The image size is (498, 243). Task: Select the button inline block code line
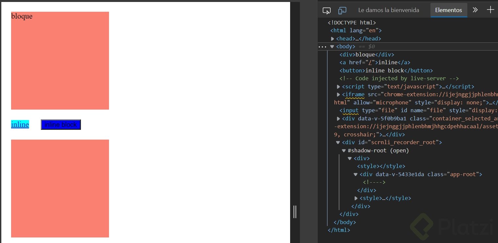[x=386, y=71]
